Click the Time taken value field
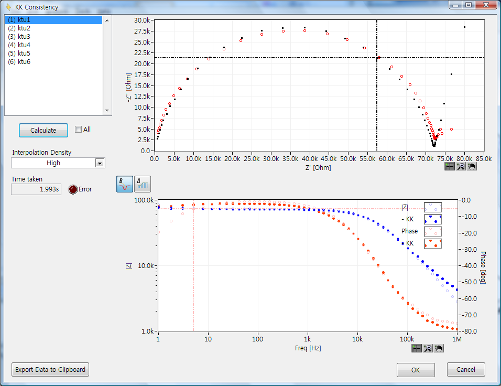The height and width of the screenshot is (386, 501). (x=36, y=189)
